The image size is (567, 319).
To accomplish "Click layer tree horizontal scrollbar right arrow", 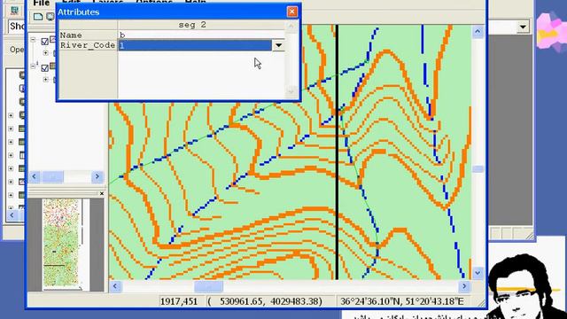I will [97, 176].
